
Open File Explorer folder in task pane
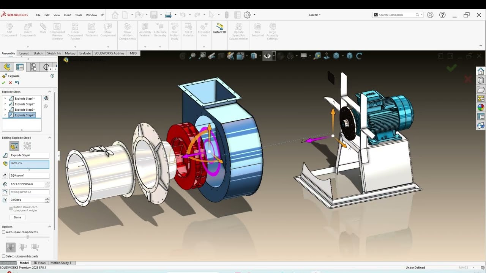pos(481,89)
